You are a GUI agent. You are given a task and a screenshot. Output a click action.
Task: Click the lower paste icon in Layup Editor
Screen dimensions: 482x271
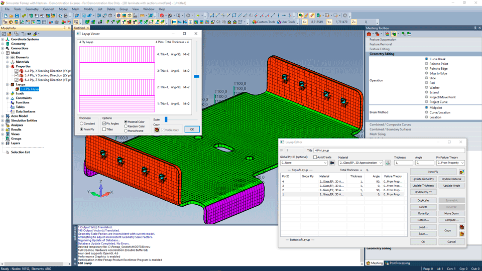pos(462,234)
